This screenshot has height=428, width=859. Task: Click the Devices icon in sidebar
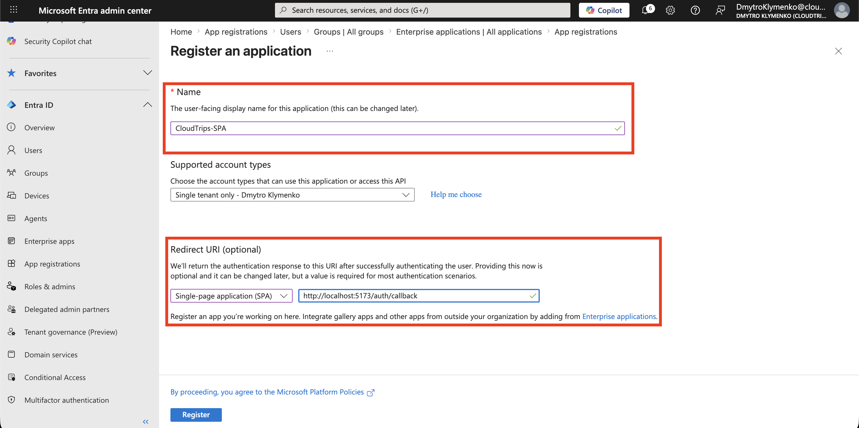pyautogui.click(x=11, y=195)
